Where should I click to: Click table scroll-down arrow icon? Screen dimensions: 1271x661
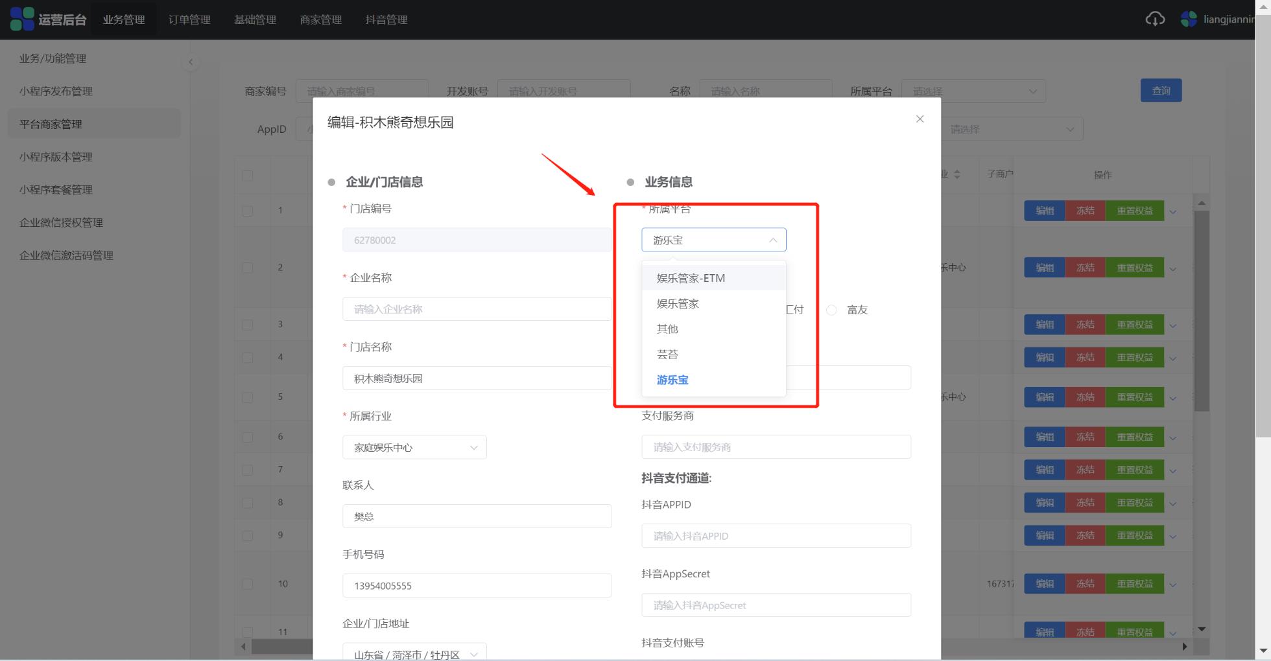1202,629
